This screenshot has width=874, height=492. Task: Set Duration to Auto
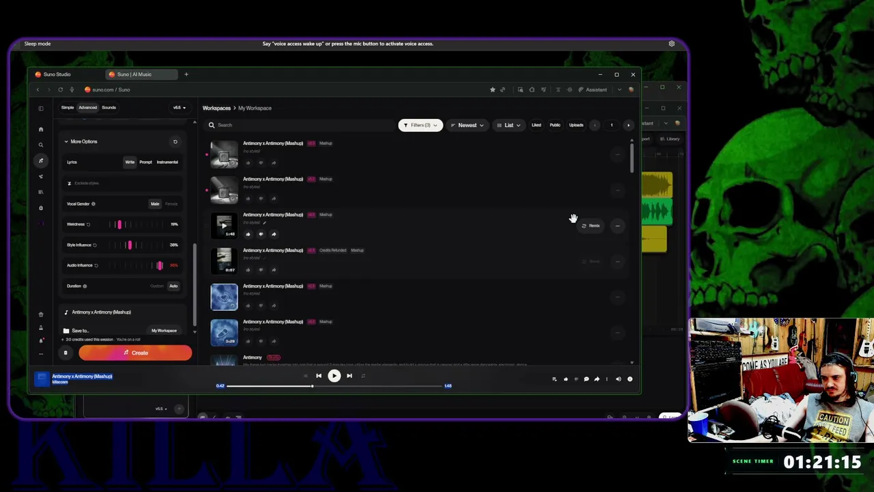173,286
